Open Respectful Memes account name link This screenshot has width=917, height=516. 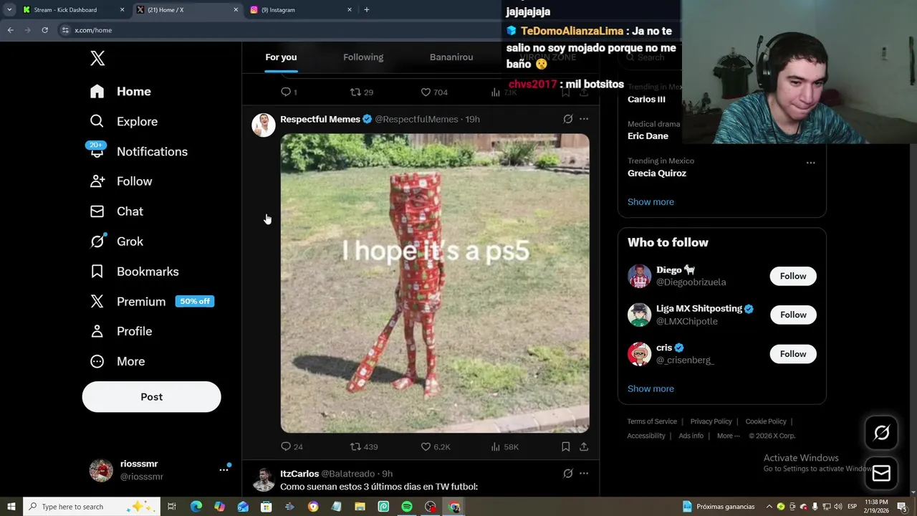tap(320, 119)
